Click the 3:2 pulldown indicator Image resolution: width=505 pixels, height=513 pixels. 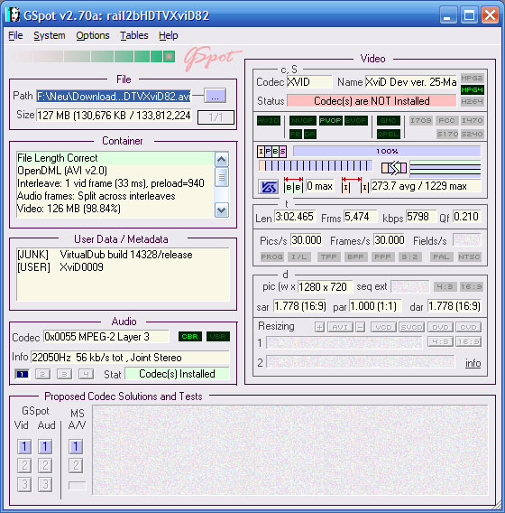point(410,256)
